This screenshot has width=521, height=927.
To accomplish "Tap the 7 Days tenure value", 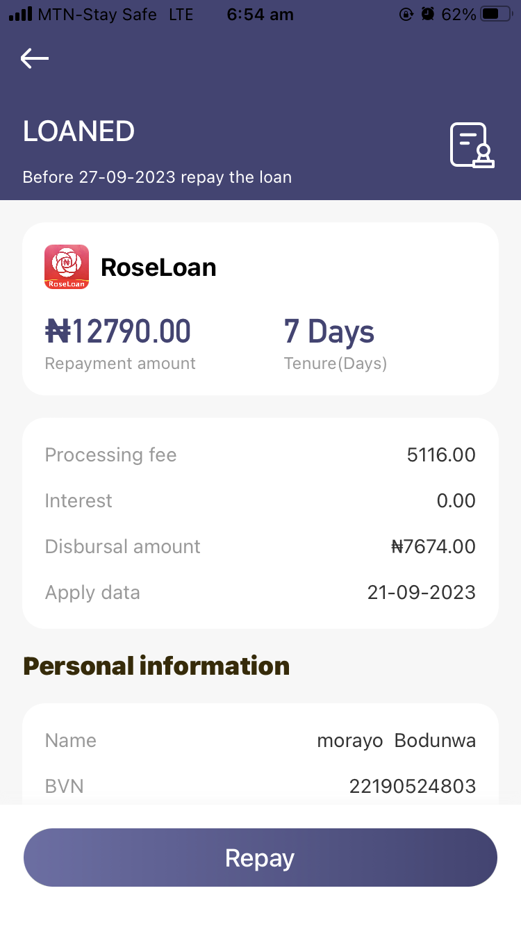I will 329,331.
